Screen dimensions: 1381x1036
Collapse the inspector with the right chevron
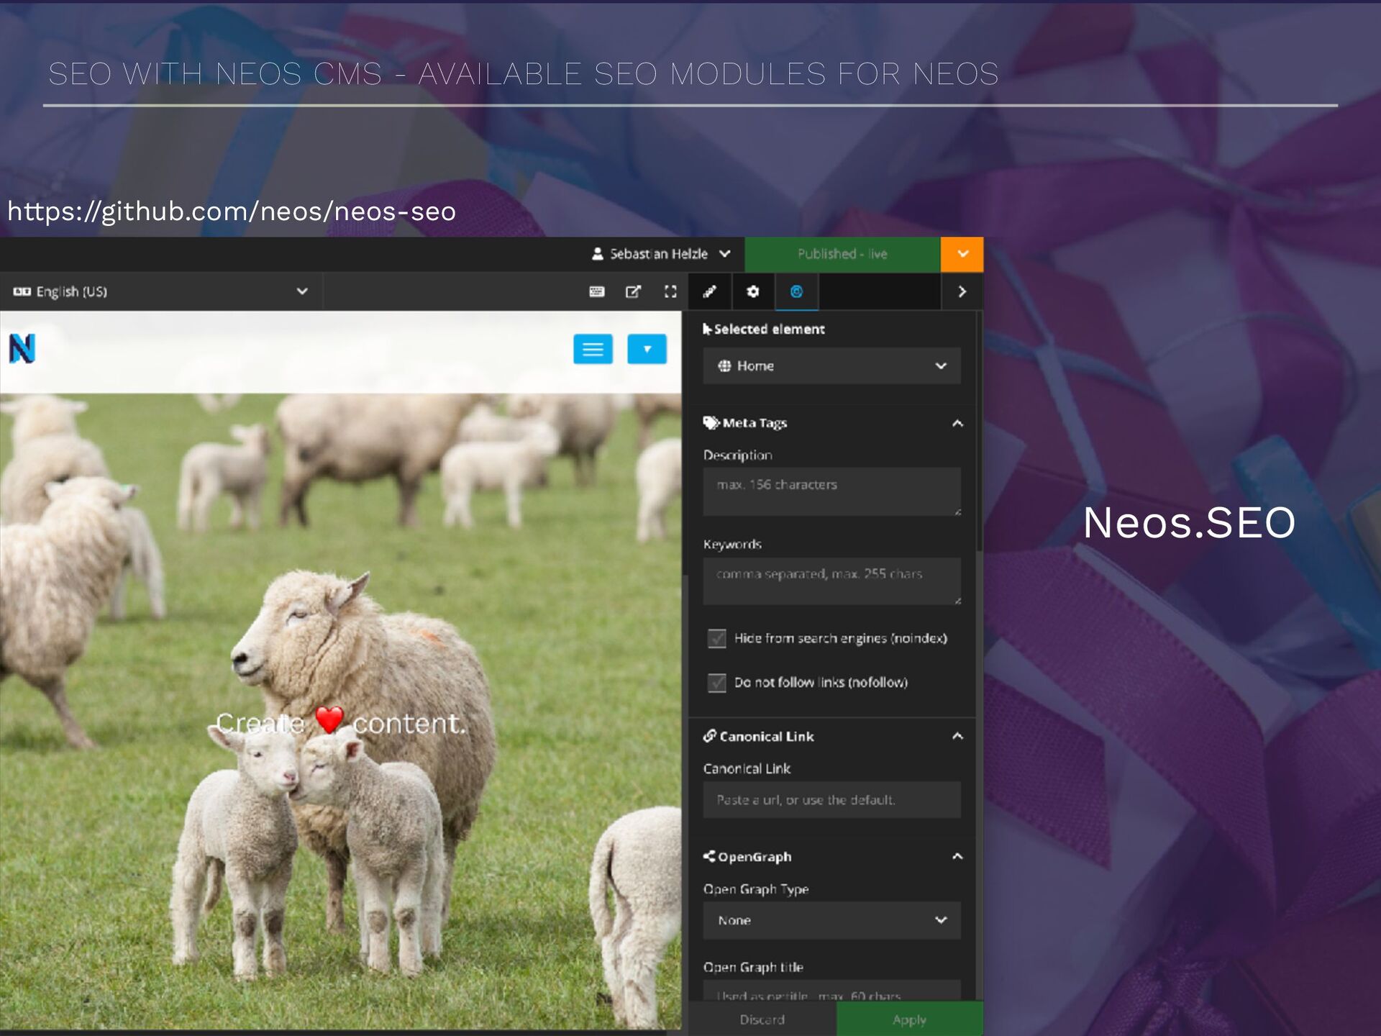[x=962, y=291]
